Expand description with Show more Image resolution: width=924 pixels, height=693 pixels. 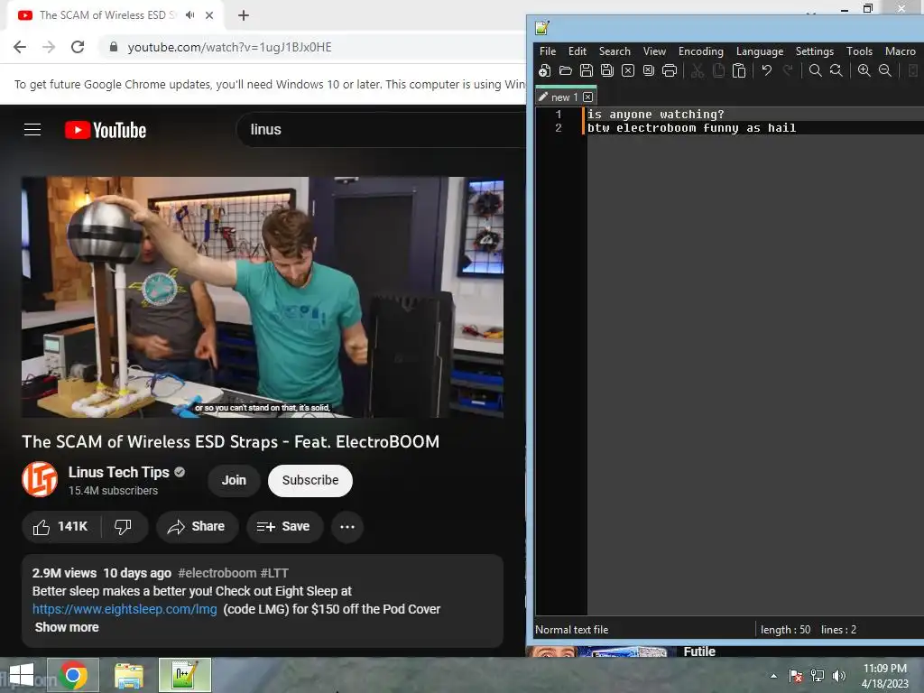67,628
